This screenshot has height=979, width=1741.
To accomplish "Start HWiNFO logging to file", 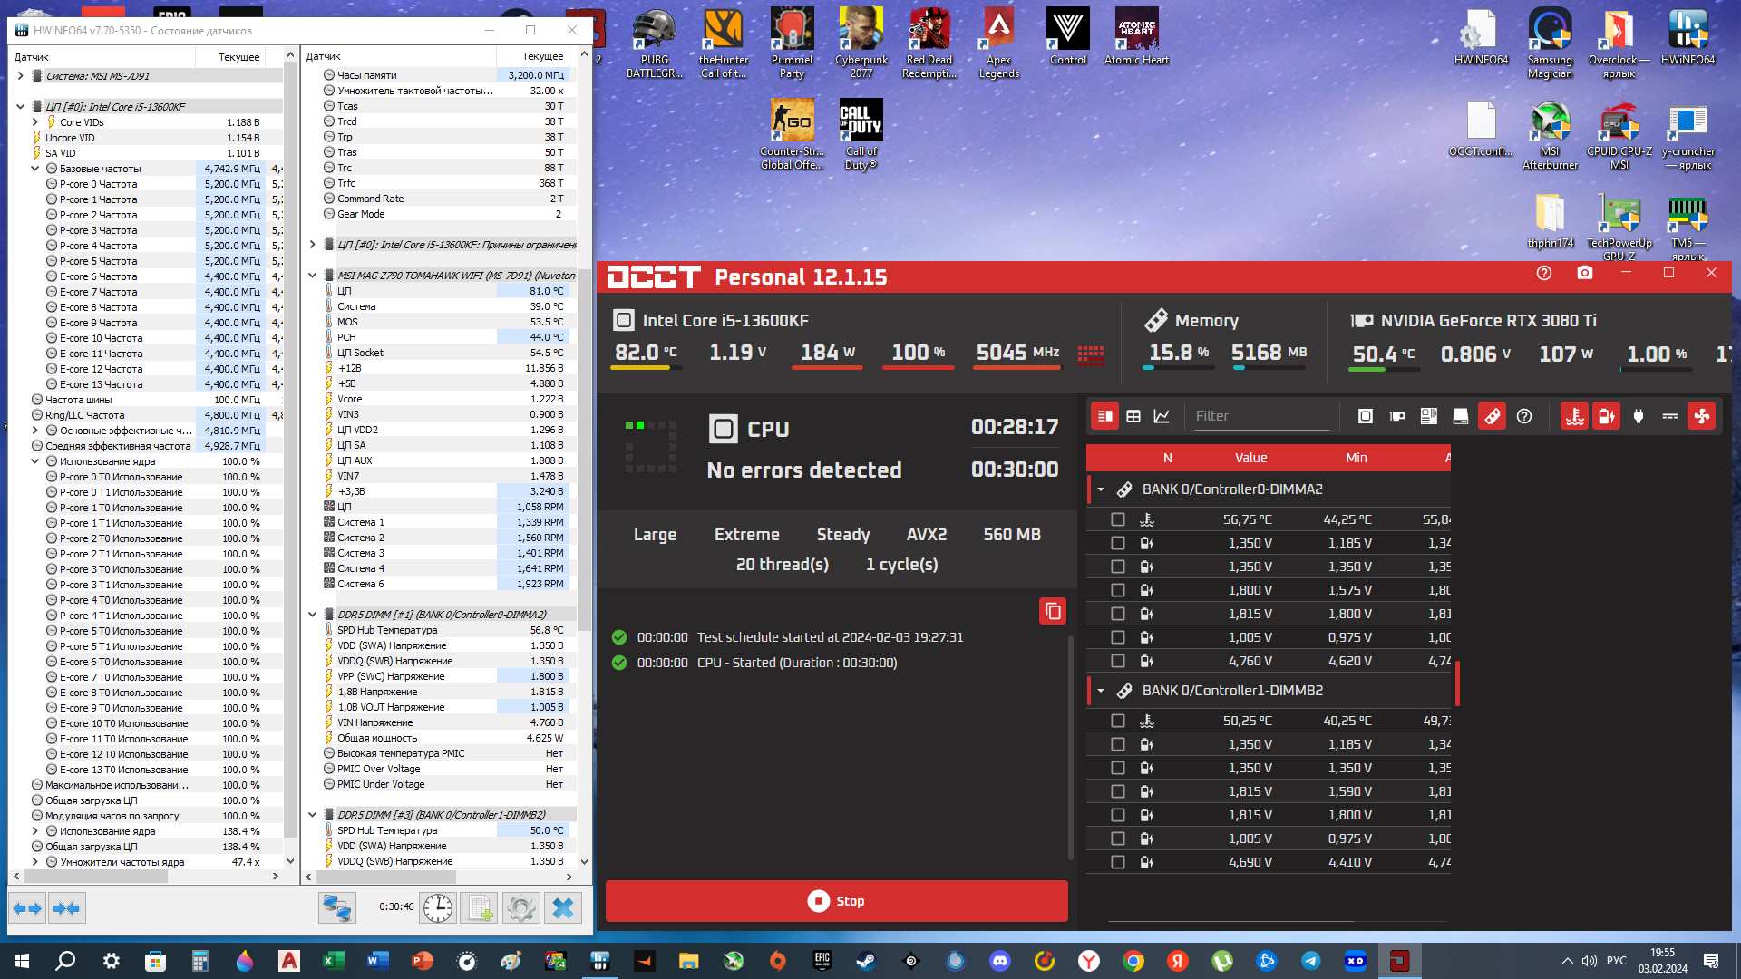I will click(x=480, y=907).
